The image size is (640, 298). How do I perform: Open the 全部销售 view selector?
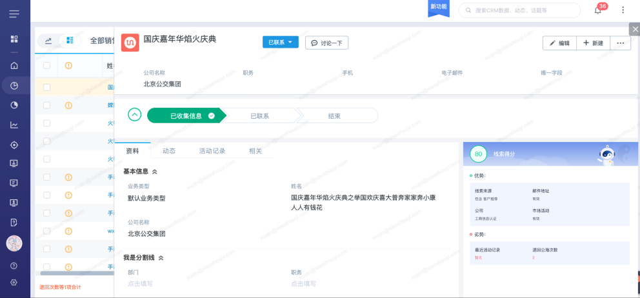102,41
